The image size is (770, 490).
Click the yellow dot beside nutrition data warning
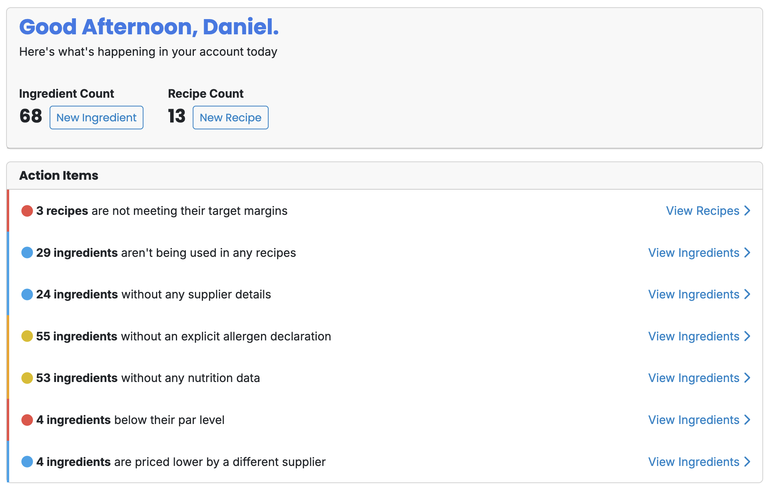coord(27,378)
